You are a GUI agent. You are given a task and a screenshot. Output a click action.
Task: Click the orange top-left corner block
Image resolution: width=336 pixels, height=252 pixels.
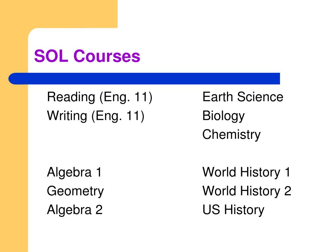pos(59,14)
